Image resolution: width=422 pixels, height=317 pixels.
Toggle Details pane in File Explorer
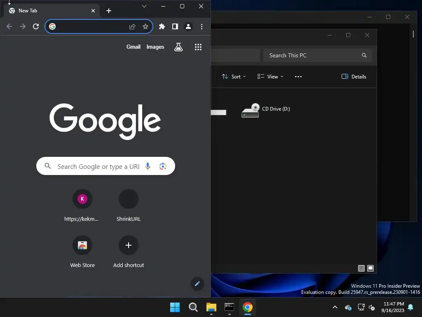pos(354,76)
